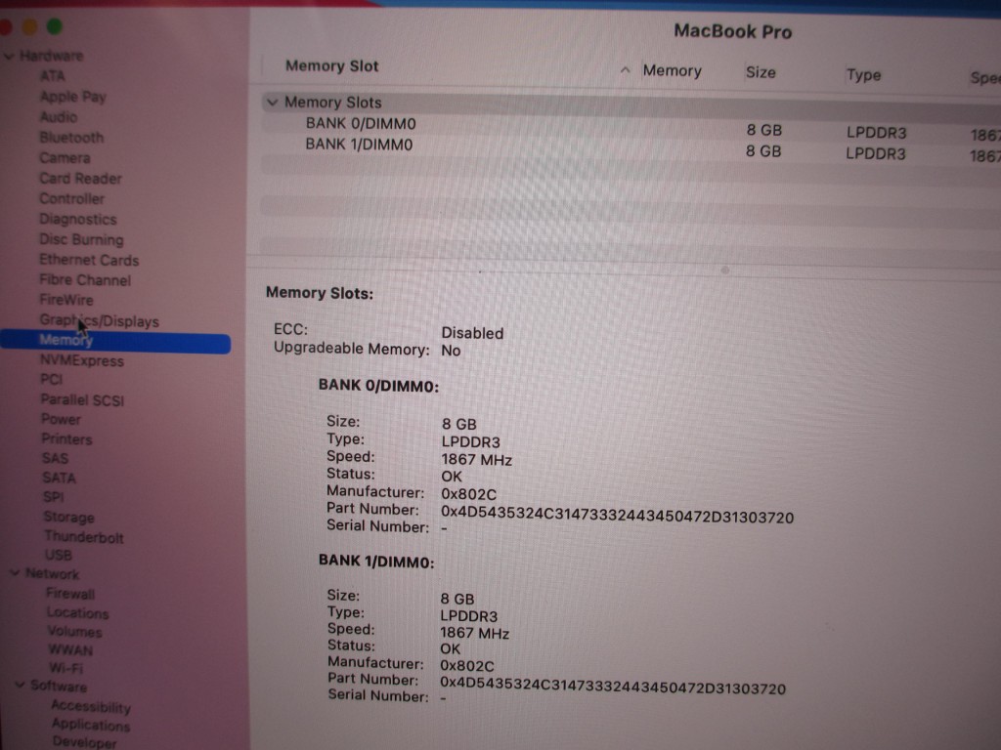The image size is (1001, 750).
Task: Collapse the Network section in sidebar
Action: point(15,573)
